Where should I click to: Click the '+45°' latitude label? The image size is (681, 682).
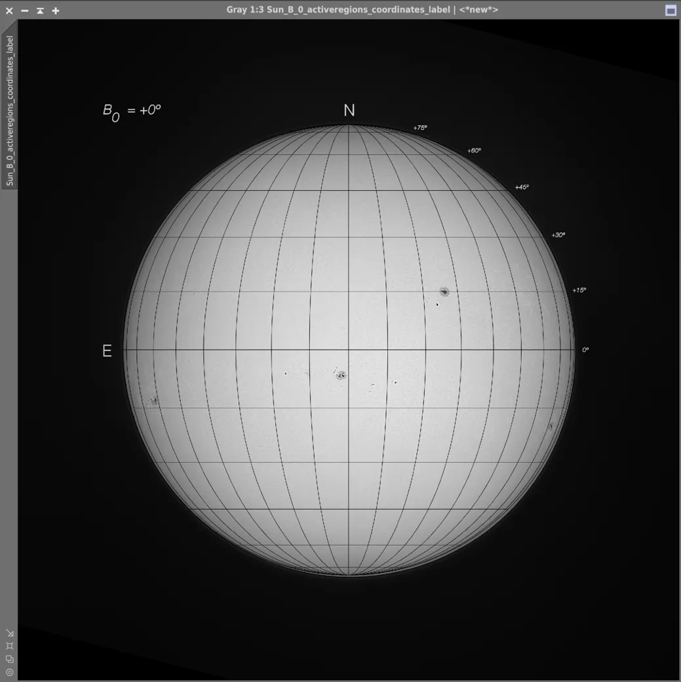(522, 187)
